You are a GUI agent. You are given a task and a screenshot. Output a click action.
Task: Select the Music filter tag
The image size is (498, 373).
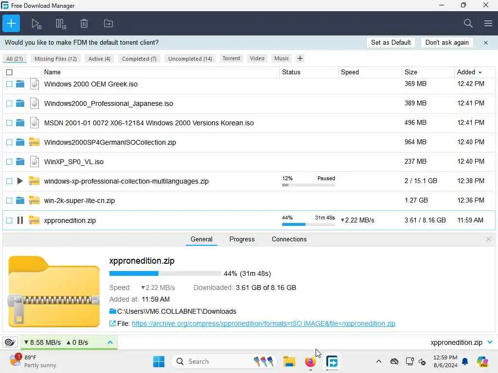[x=282, y=58]
